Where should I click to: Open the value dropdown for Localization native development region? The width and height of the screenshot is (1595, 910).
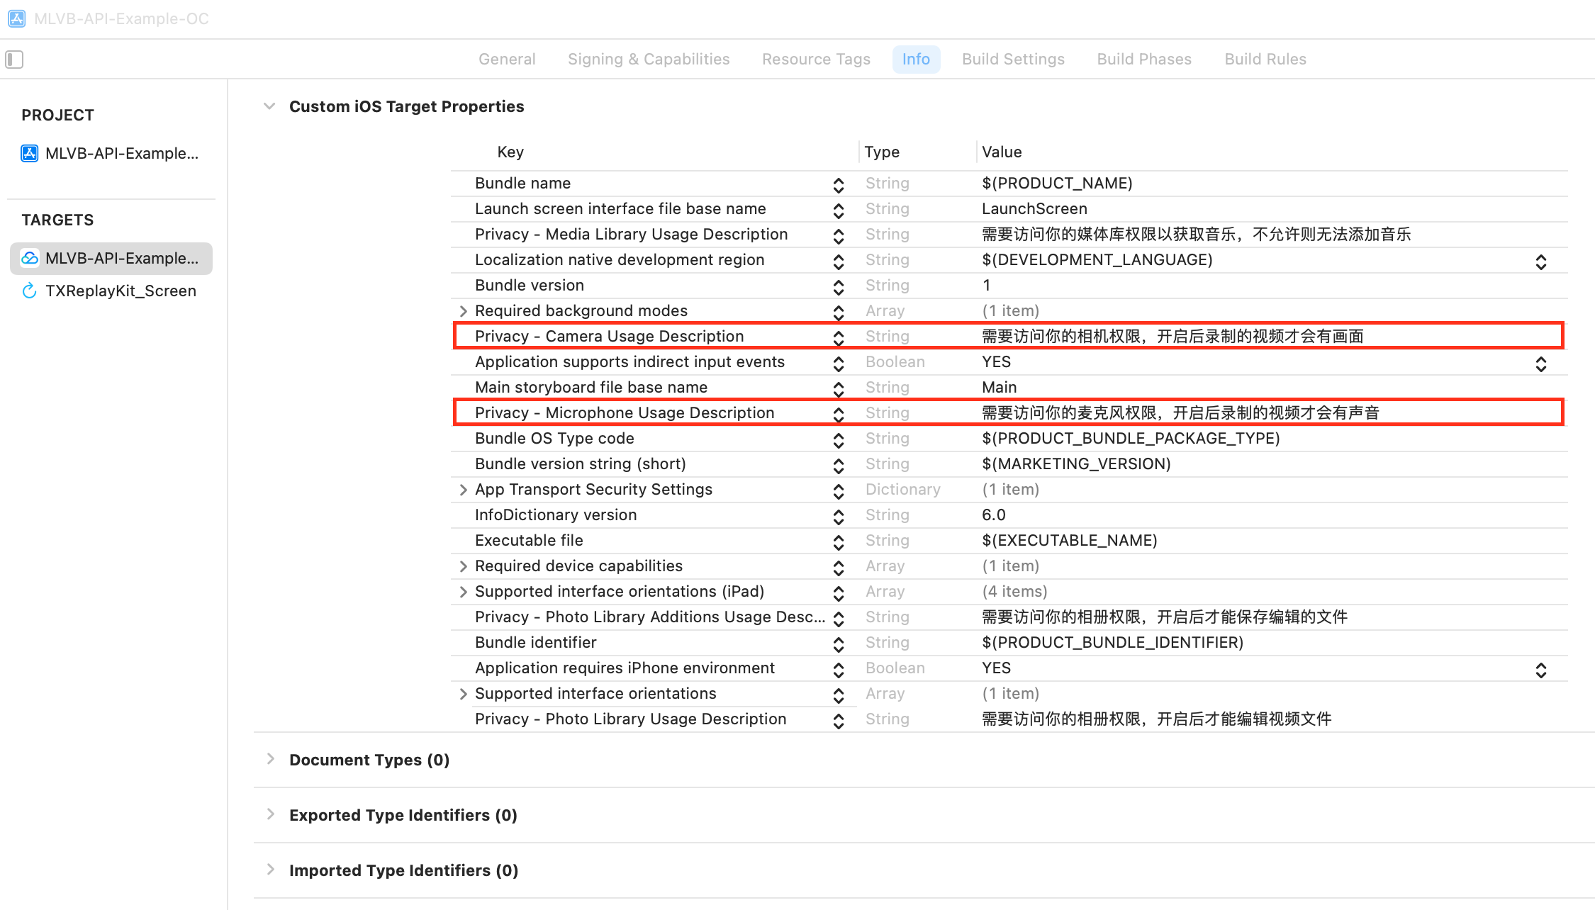pos(1540,262)
